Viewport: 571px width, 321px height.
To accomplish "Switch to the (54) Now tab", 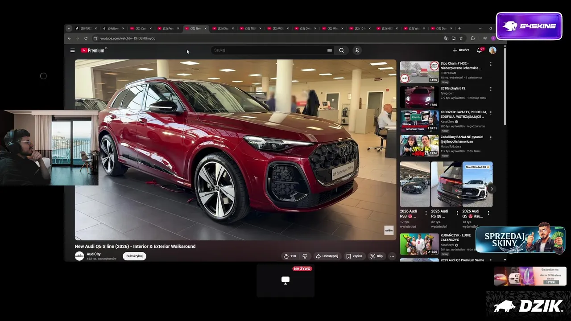I will tap(113, 29).
